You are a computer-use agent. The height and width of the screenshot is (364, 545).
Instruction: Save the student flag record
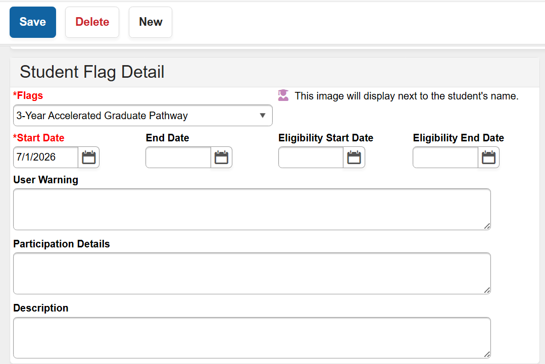point(33,22)
